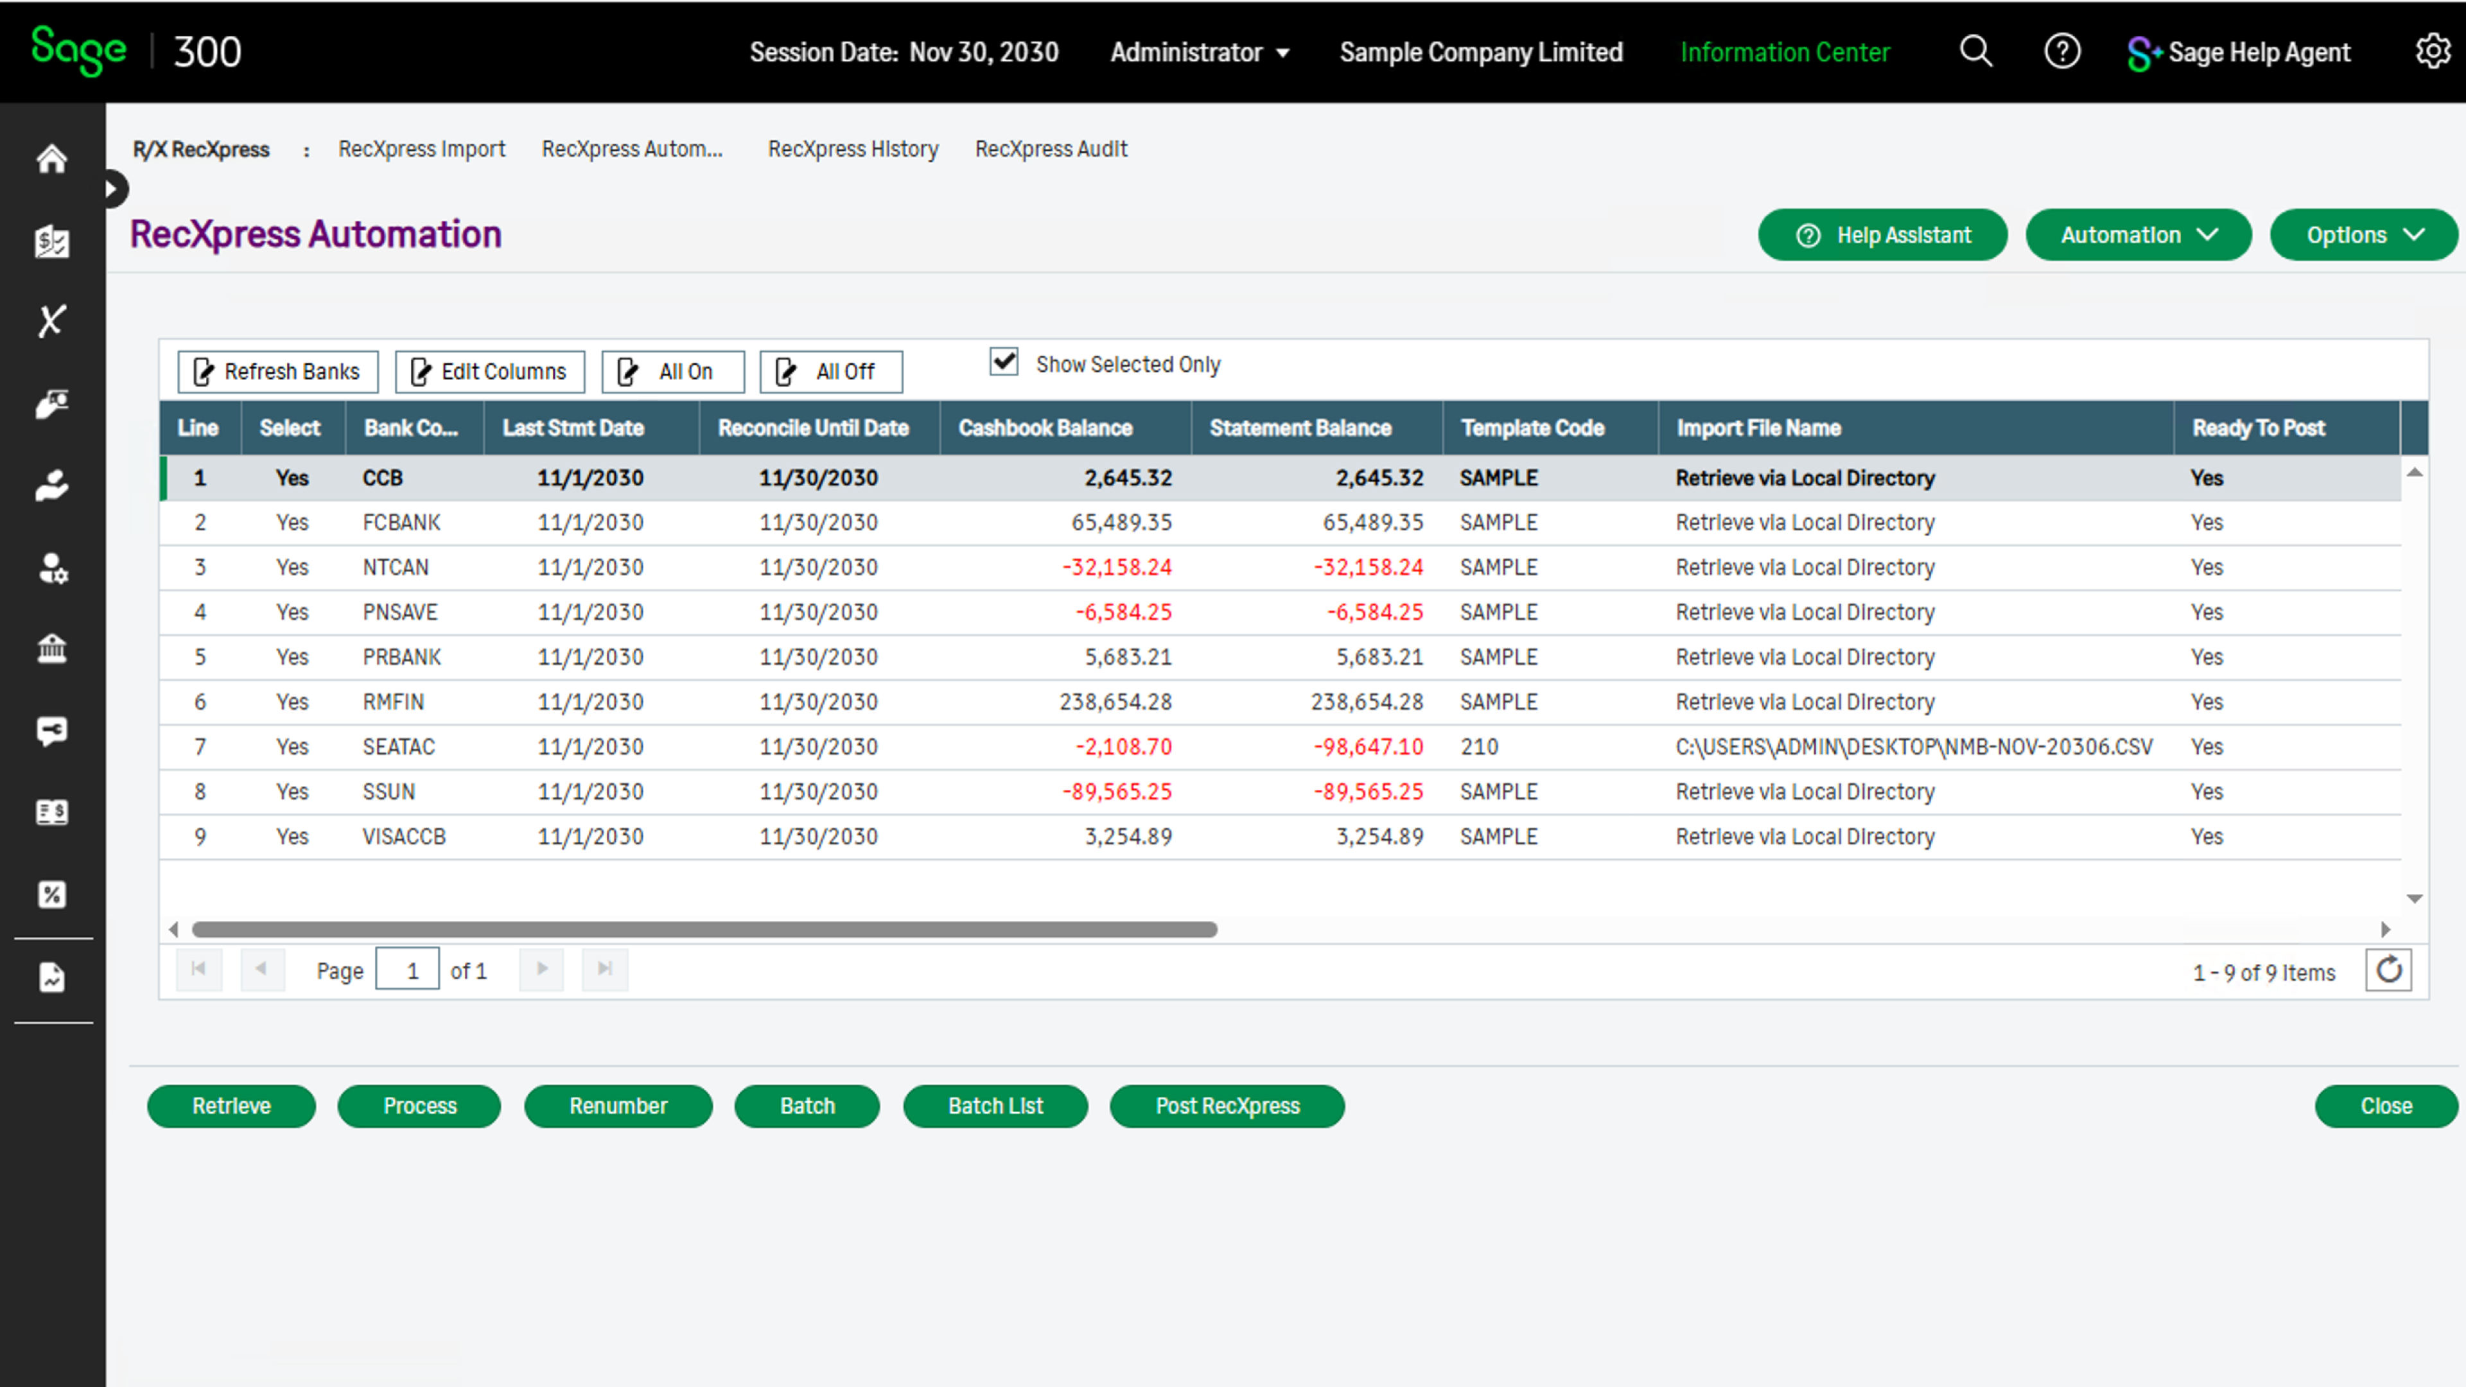Click the Batch button

(807, 1106)
